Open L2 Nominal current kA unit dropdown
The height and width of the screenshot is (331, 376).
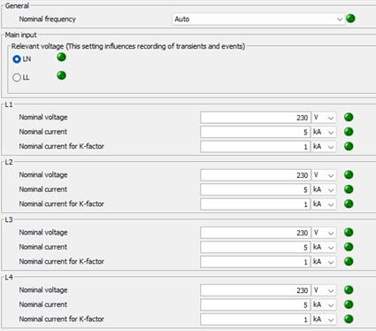[324, 189]
